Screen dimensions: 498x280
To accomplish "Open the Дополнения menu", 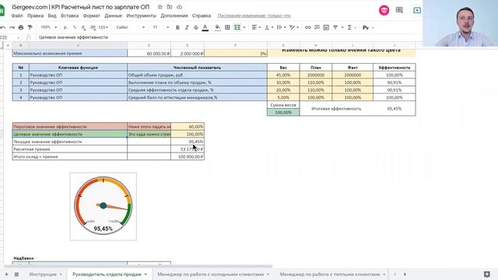I will point(174,16).
